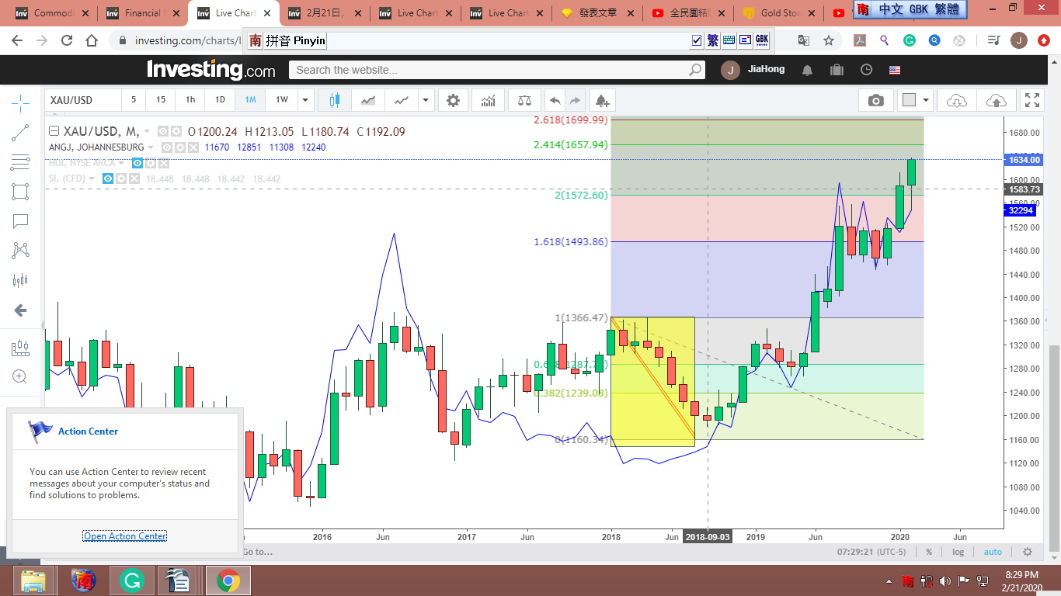Click the camera snapshot icon
The image size is (1061, 596).
click(x=875, y=100)
